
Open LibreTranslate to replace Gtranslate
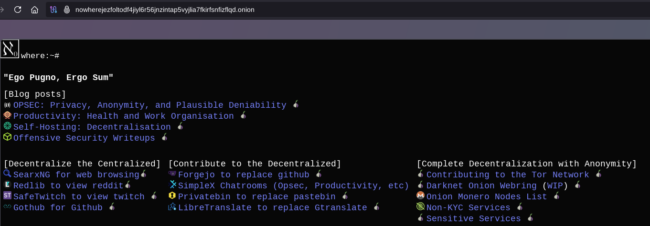(x=272, y=208)
